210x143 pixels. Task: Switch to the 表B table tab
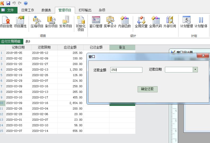tap(28, 42)
